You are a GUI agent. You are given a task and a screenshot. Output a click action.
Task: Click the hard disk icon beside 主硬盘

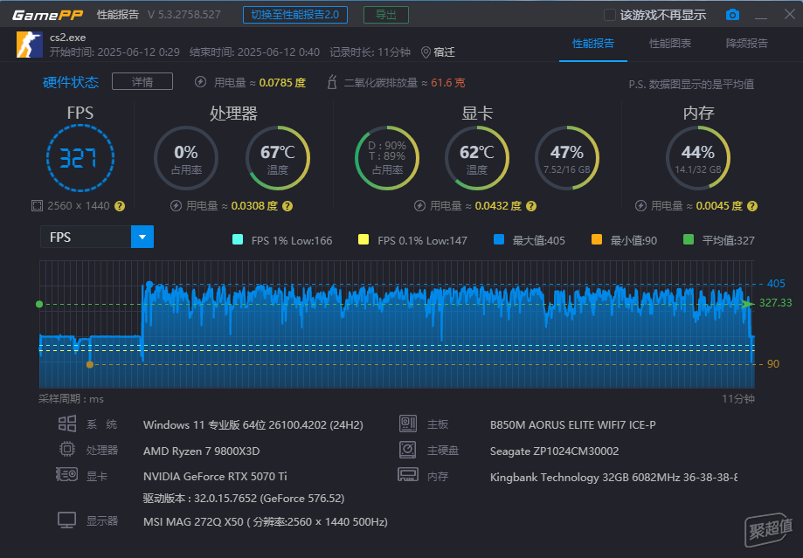pos(408,450)
